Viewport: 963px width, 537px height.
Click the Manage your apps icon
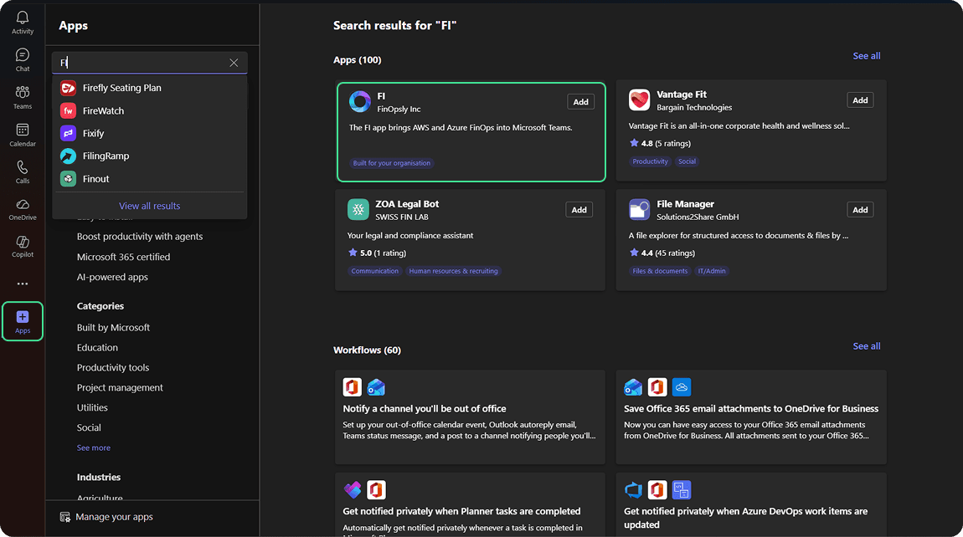coord(65,517)
